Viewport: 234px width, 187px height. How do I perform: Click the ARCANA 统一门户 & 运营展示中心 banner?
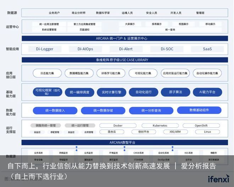point(125,38)
